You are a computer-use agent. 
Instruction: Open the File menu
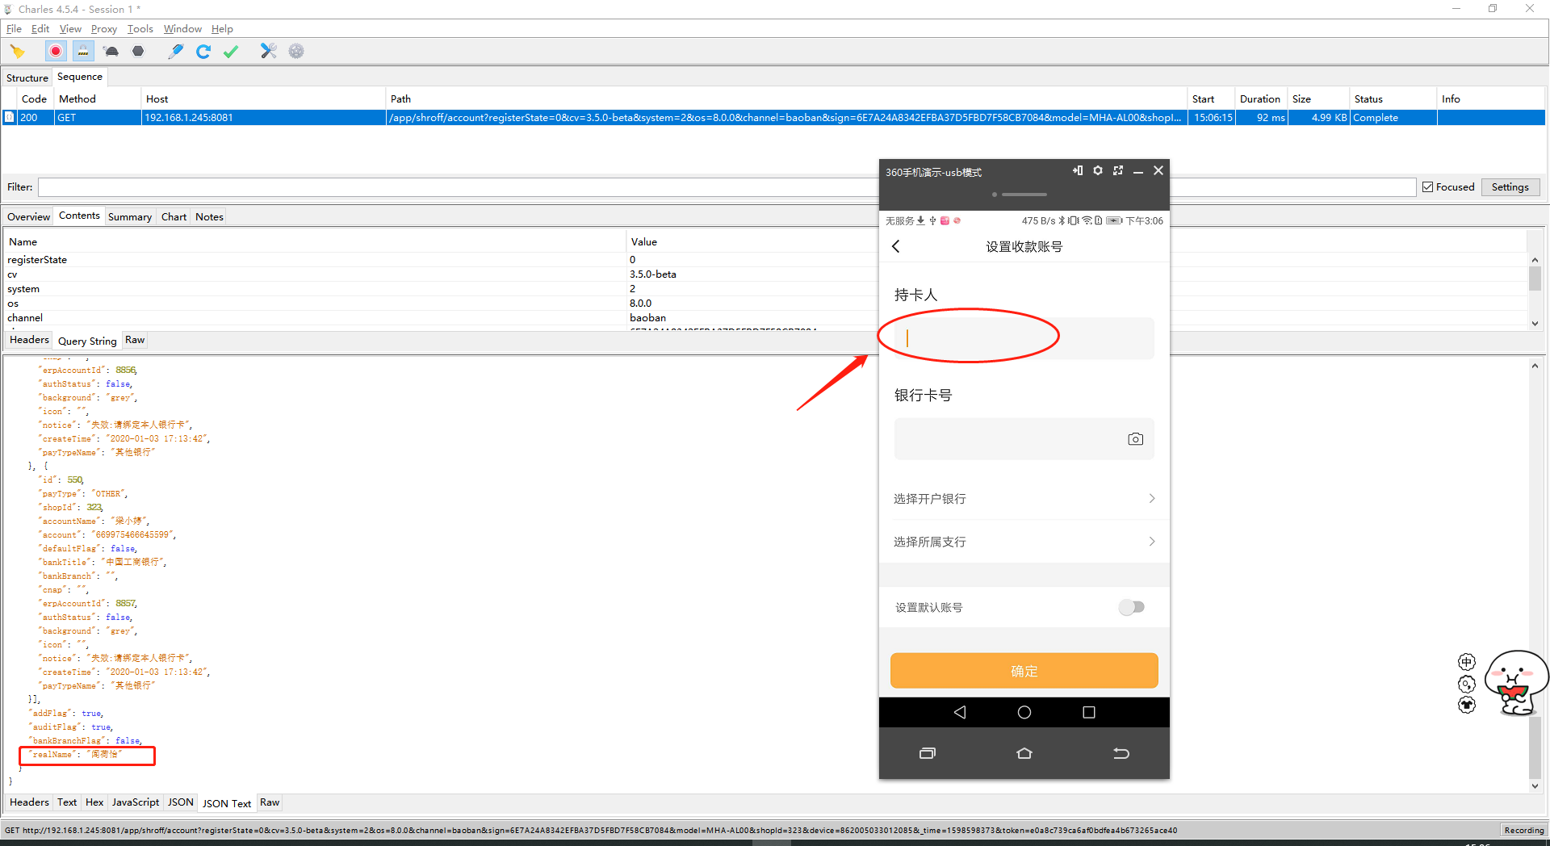(x=14, y=29)
